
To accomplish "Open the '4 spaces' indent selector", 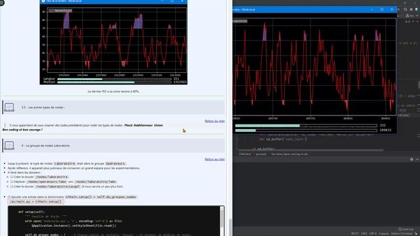I will [383, 233].
